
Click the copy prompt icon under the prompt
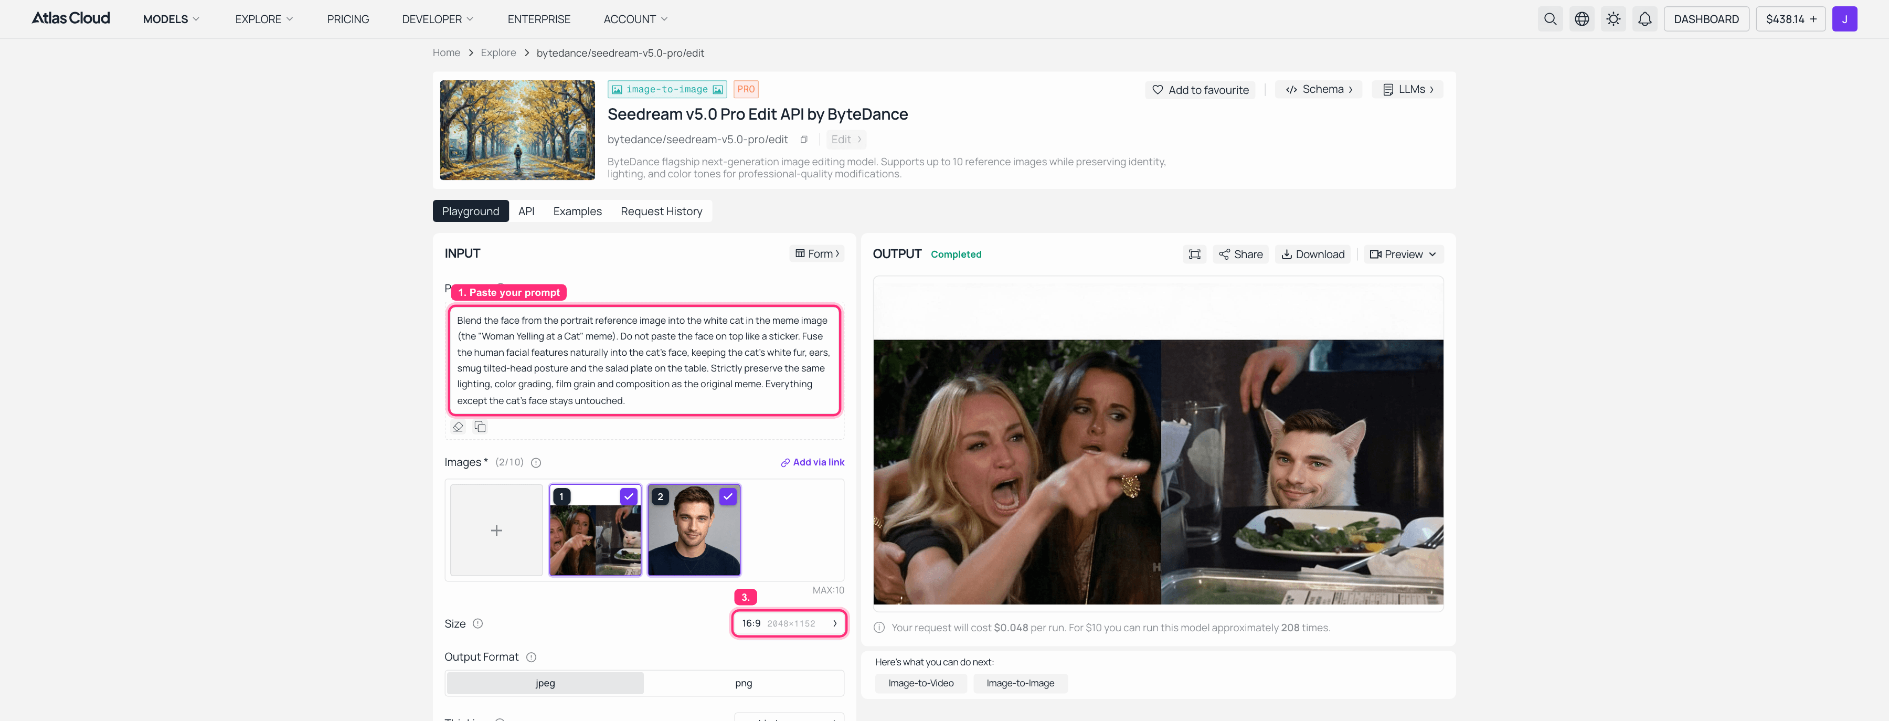pyautogui.click(x=480, y=427)
